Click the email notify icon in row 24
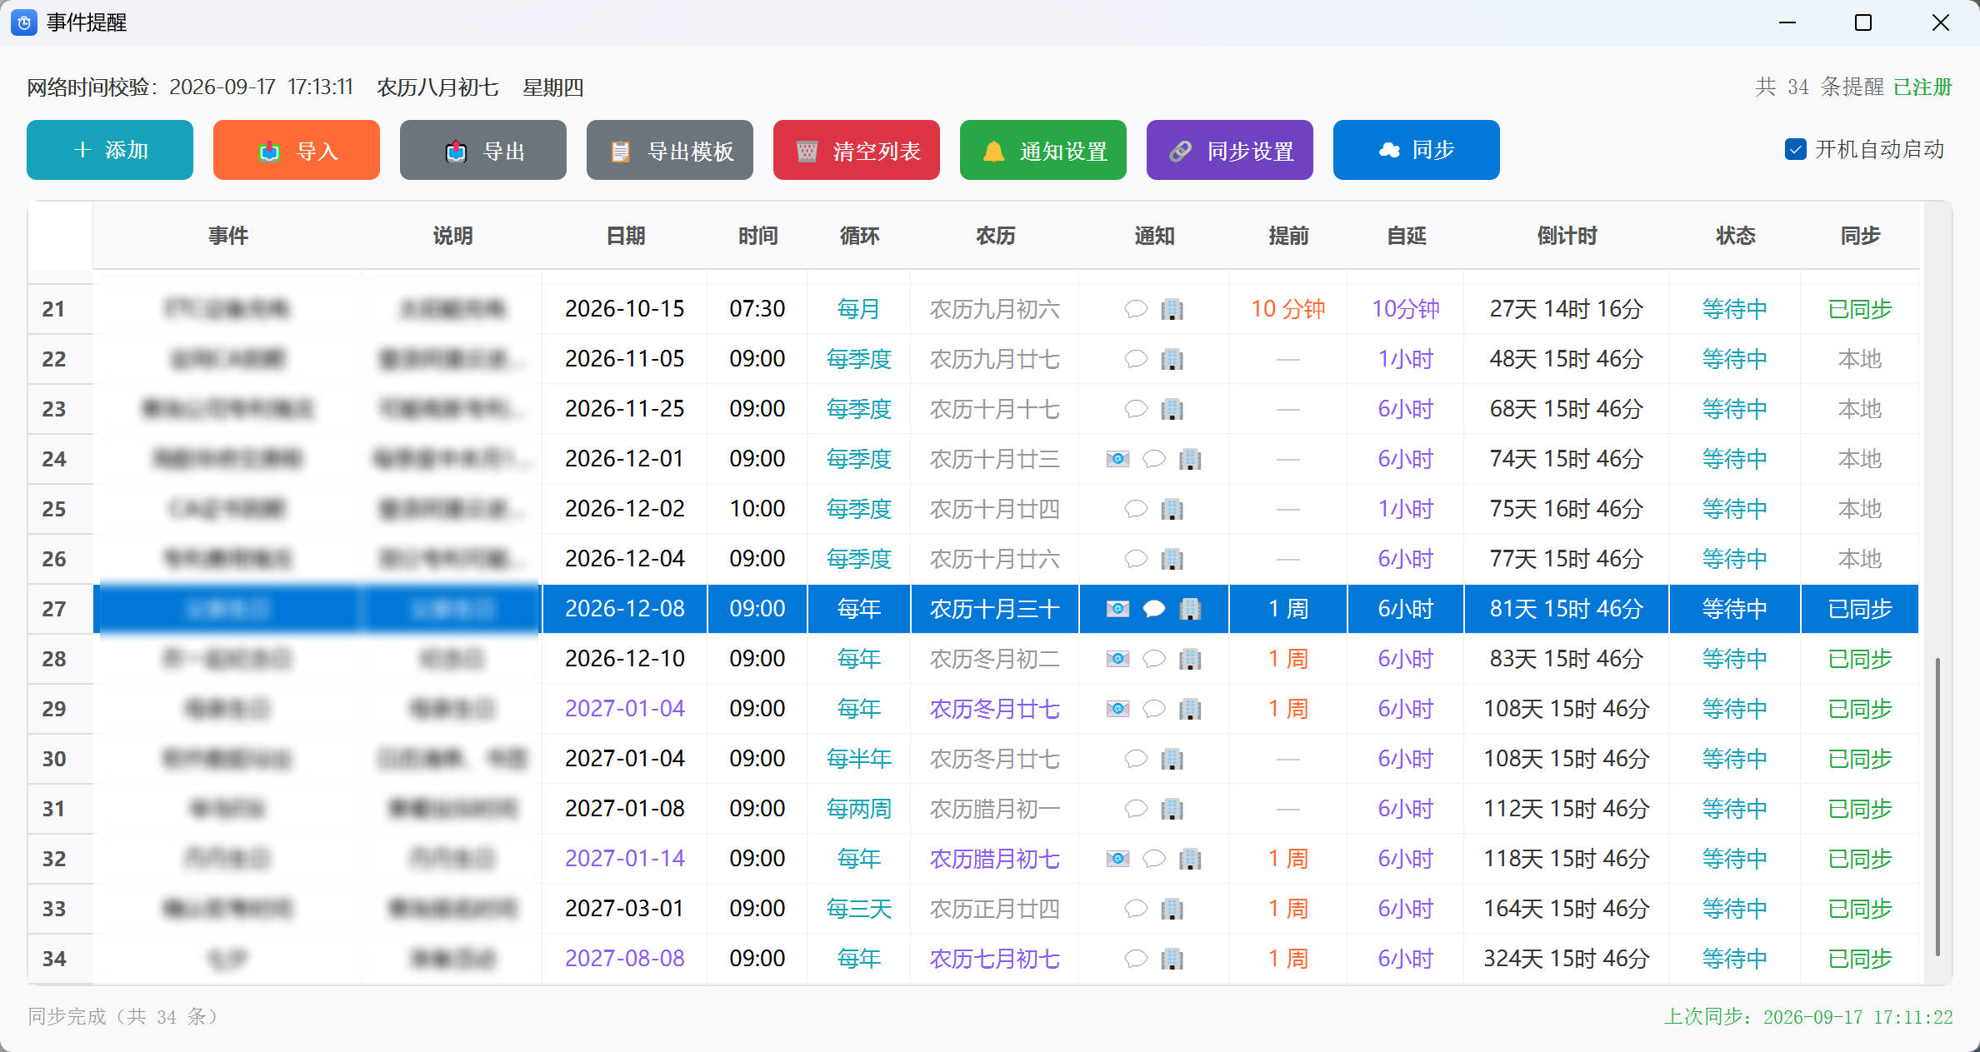The height and width of the screenshot is (1052, 1980). 1117,459
